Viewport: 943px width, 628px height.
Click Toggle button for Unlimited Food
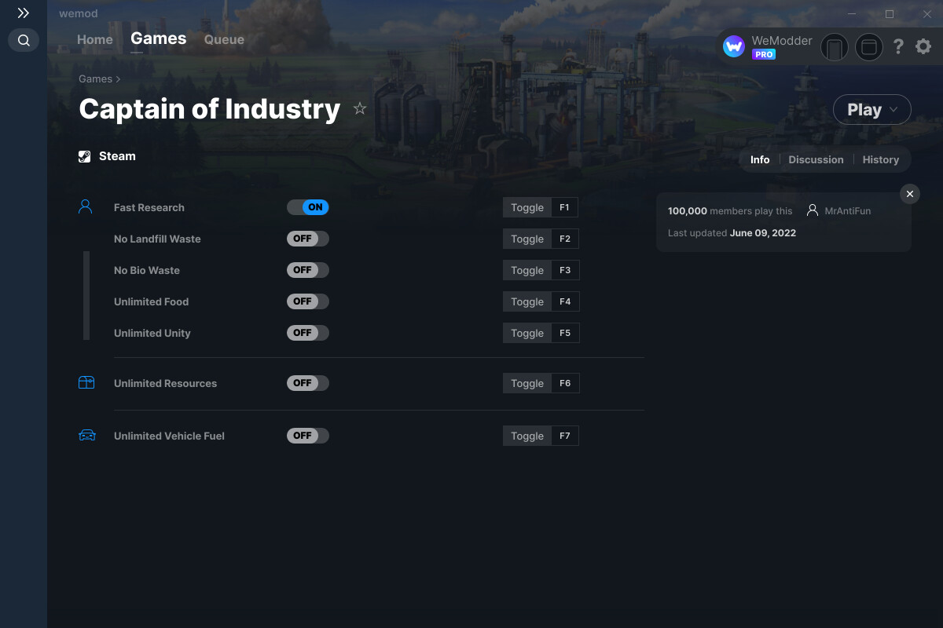(527, 301)
